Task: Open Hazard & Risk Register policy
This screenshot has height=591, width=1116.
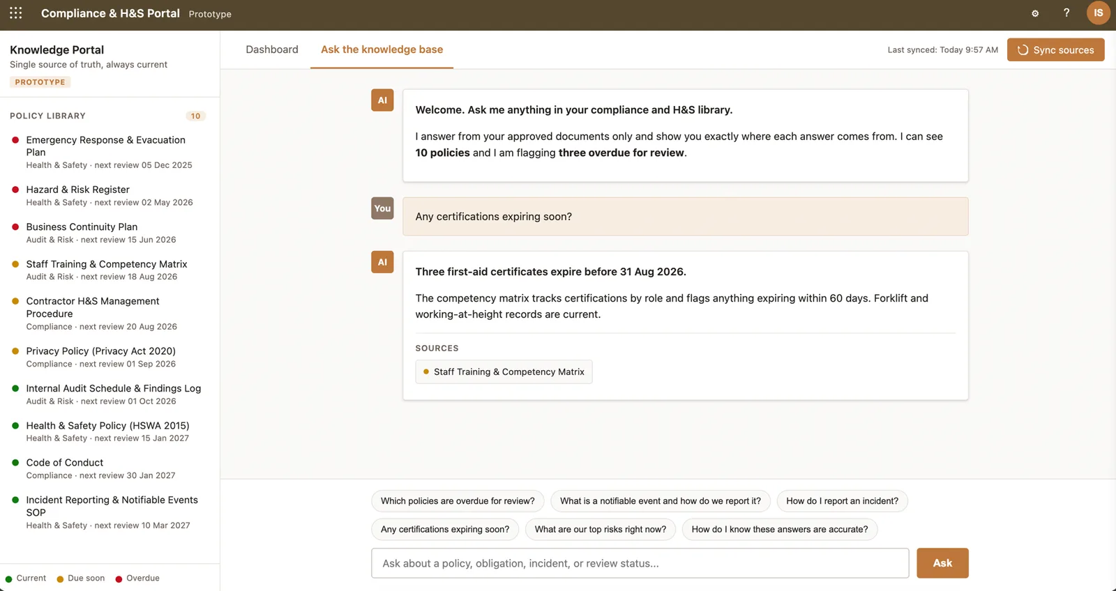Action: coord(110,195)
